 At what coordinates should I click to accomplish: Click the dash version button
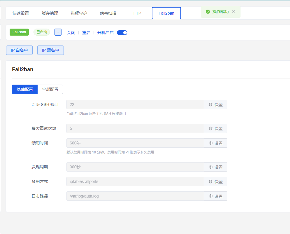(x=58, y=32)
